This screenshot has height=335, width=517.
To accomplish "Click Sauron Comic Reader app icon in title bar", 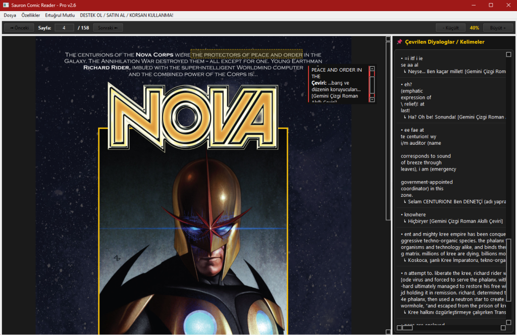I will [x=6, y=5].
